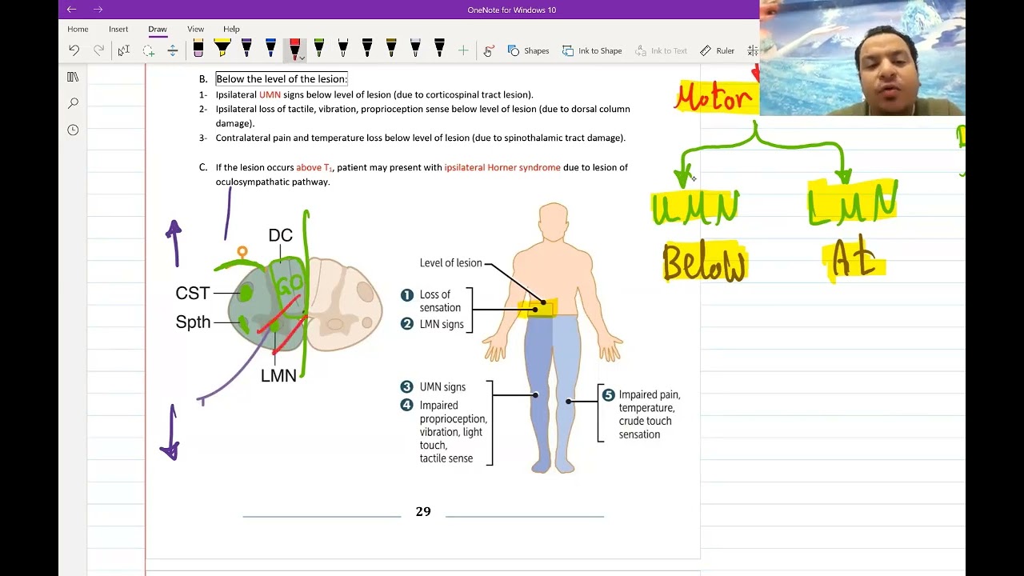Click the page number 29
This screenshot has width=1024, height=576.
click(423, 511)
